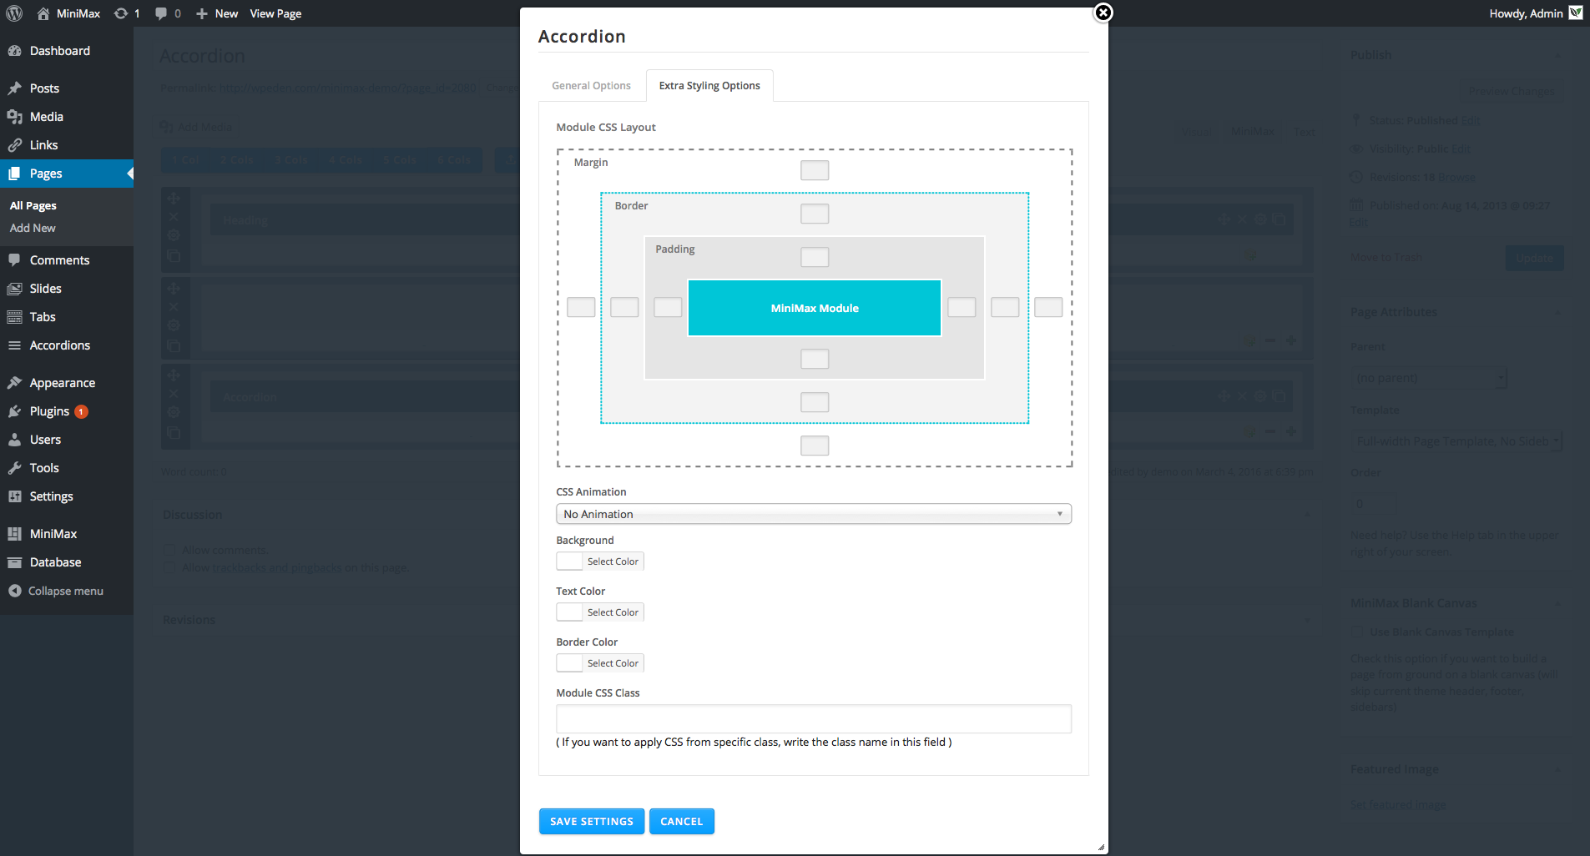Select Extra Styling Options tab
This screenshot has width=1590, height=856.
click(x=709, y=86)
